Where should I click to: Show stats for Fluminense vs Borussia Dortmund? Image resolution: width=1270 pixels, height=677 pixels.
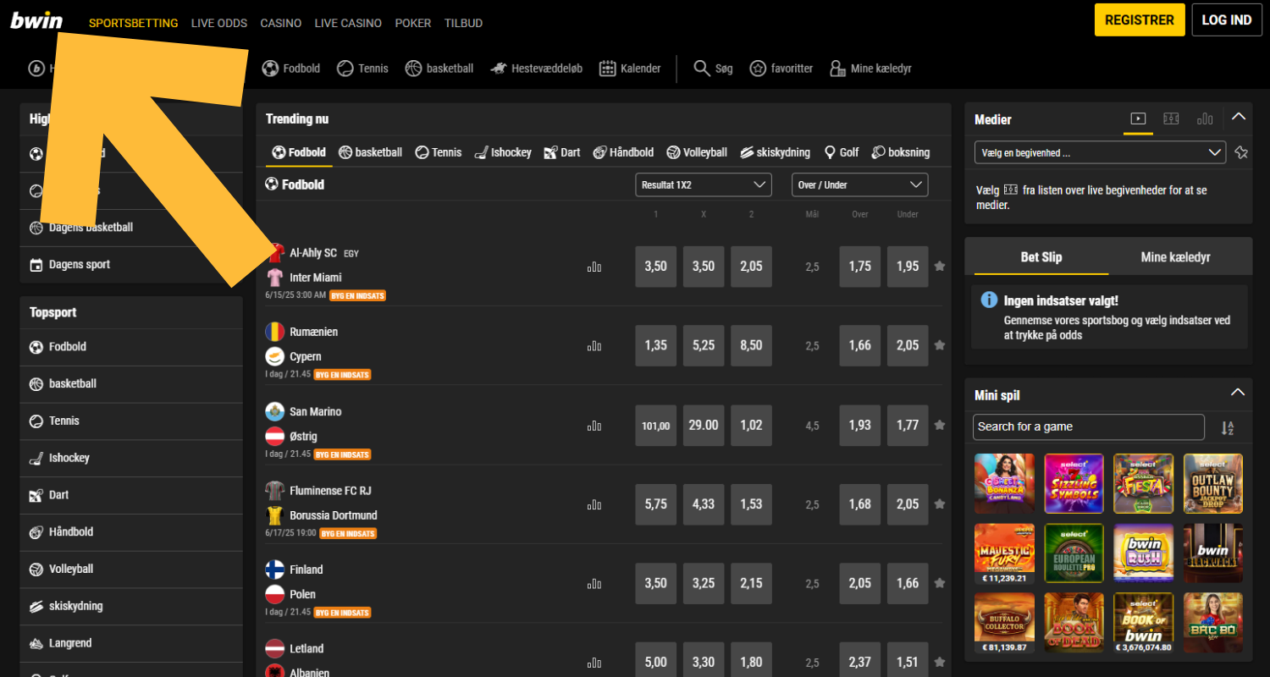coord(594,504)
